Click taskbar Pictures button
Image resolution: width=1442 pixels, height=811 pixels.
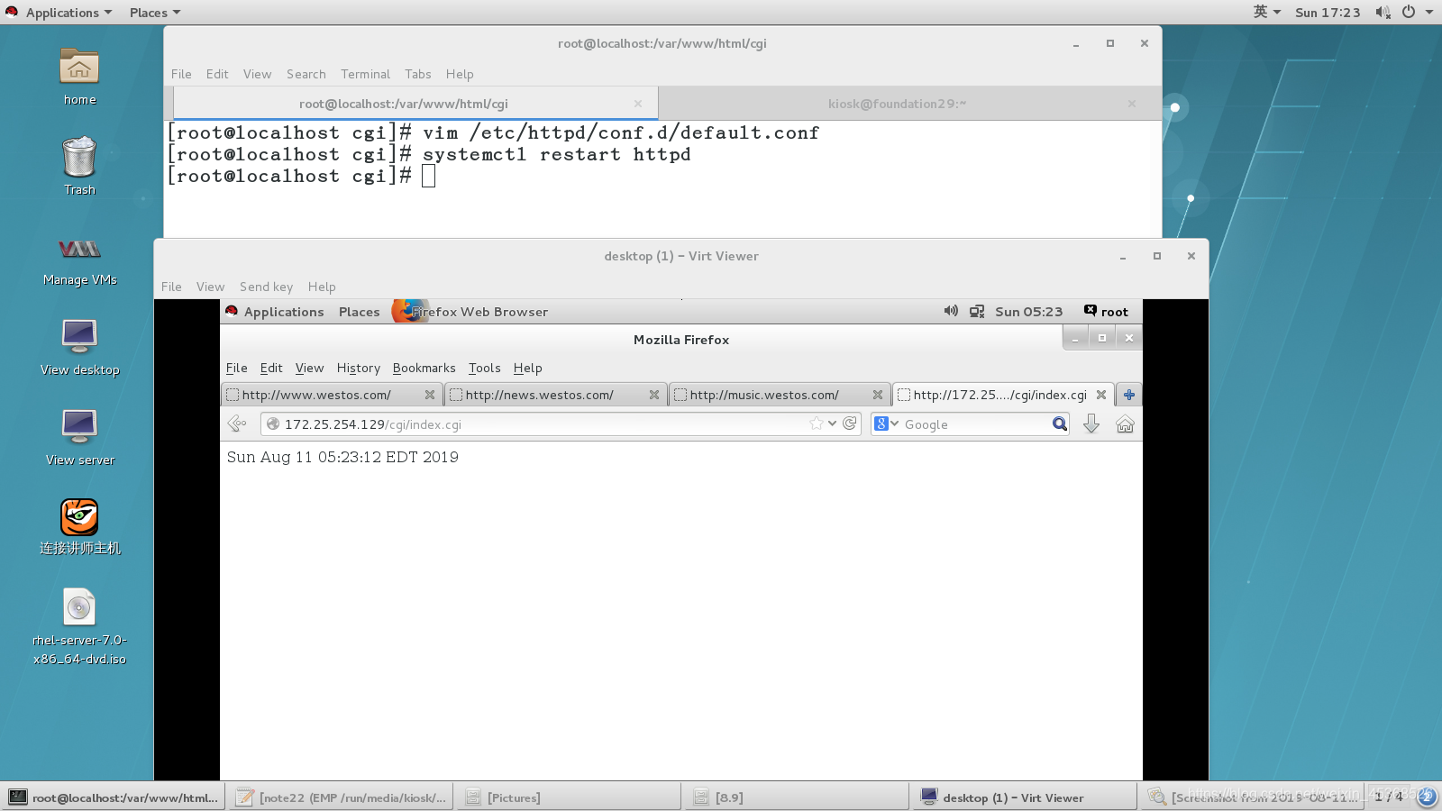[569, 797]
